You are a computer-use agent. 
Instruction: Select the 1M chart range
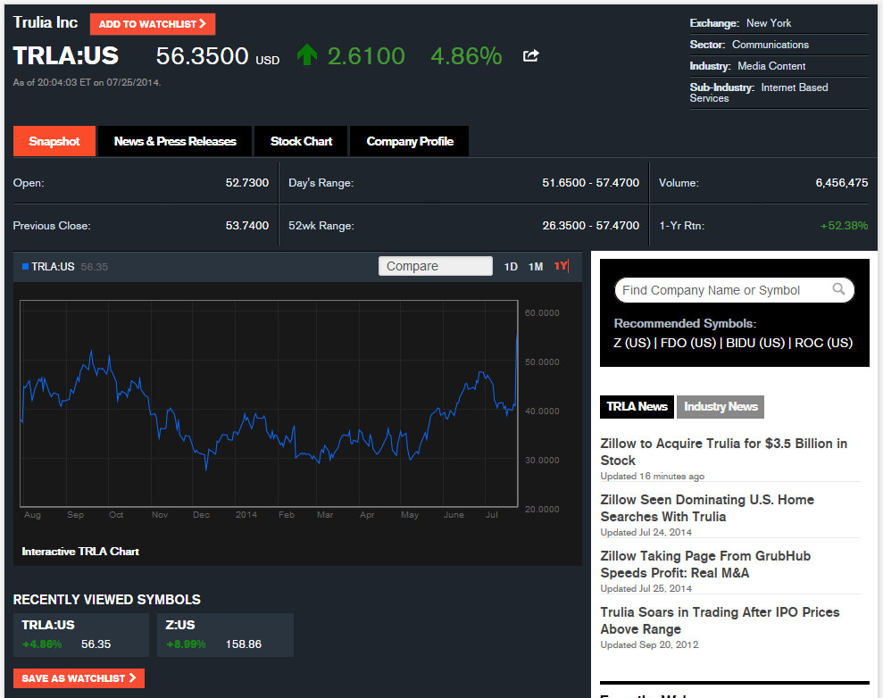pyautogui.click(x=536, y=267)
